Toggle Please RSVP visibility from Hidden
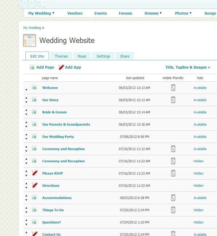 point(198,174)
